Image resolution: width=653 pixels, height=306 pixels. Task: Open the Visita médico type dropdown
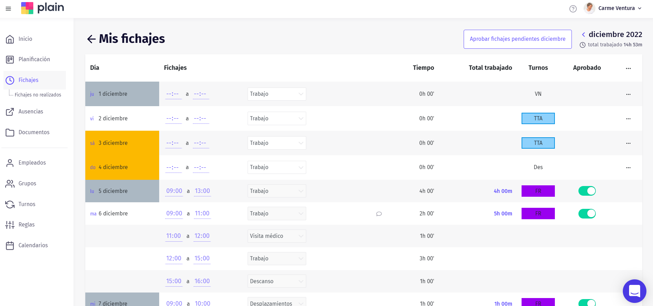(276, 236)
